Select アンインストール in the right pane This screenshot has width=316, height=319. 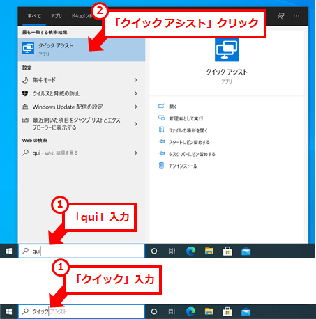click(x=183, y=166)
